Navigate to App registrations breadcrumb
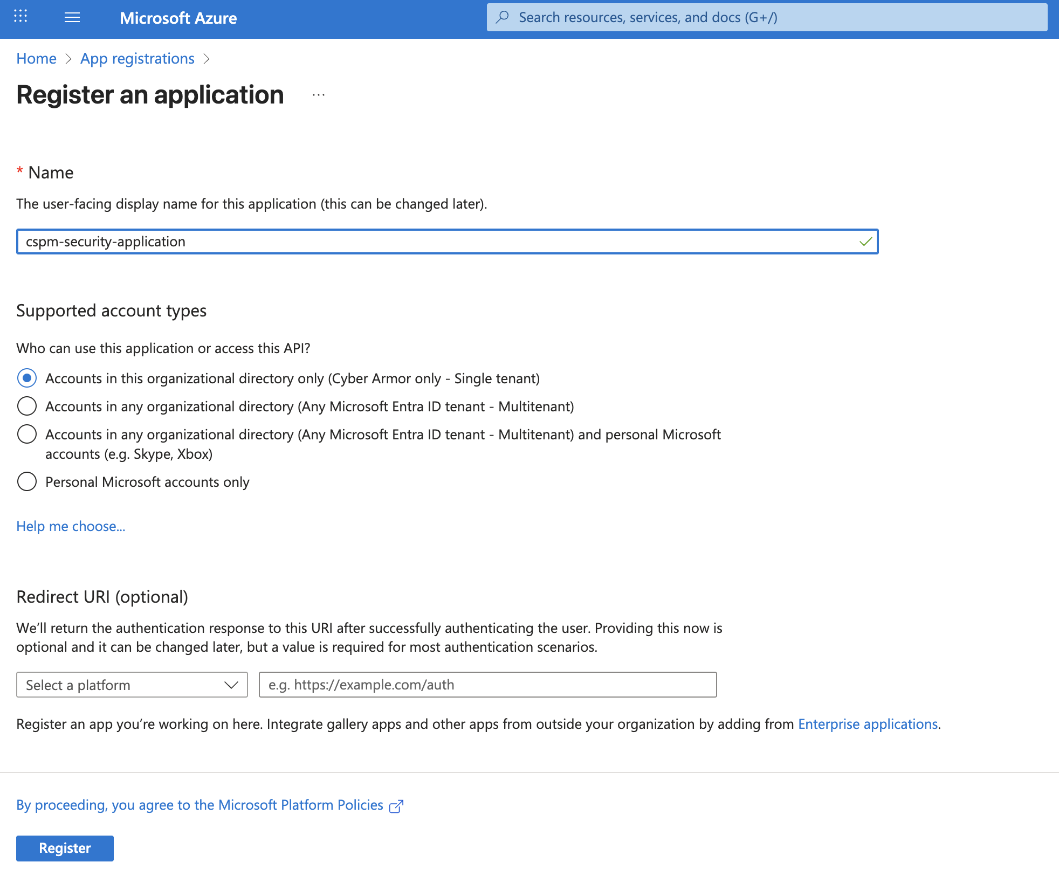This screenshot has width=1059, height=869. point(137,59)
